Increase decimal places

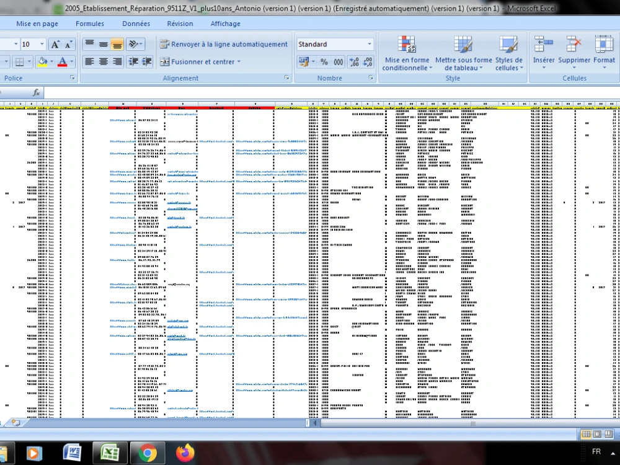(x=354, y=61)
